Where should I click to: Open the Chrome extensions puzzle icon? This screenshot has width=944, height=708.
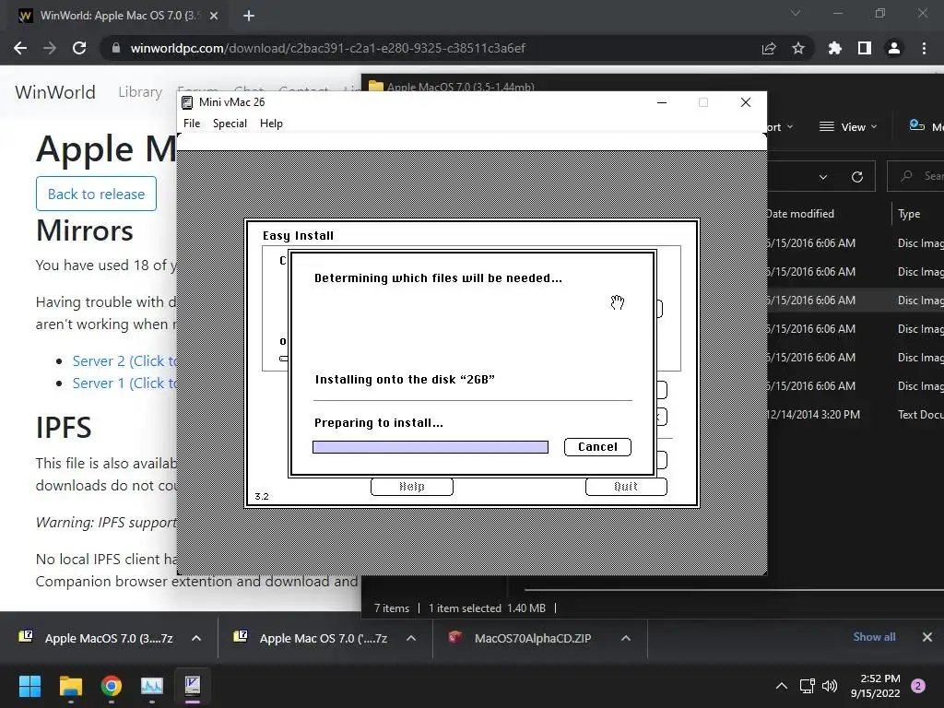[834, 48]
